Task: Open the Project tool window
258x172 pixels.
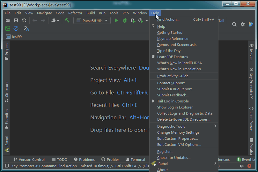Action: (x=7, y=52)
